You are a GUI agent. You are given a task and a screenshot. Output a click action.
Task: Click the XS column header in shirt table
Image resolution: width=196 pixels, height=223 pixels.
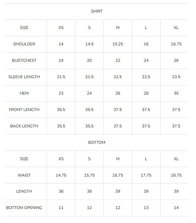[x=61, y=28]
